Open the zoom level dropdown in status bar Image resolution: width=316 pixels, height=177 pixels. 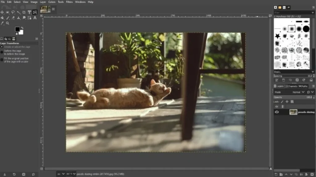(74, 174)
